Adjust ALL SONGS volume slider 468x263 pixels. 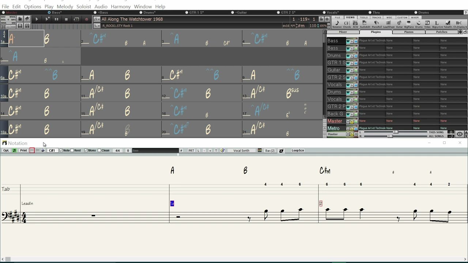(390, 136)
